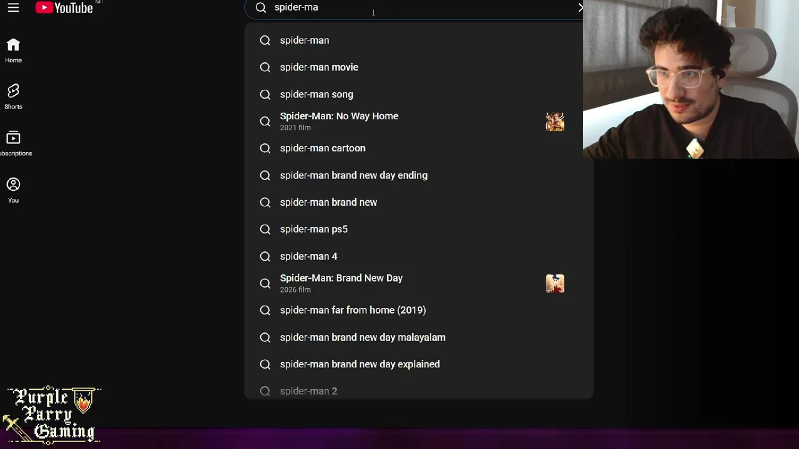This screenshot has width=799, height=449.
Task: Pick the "spider-man song" suggestion
Action: click(x=418, y=95)
